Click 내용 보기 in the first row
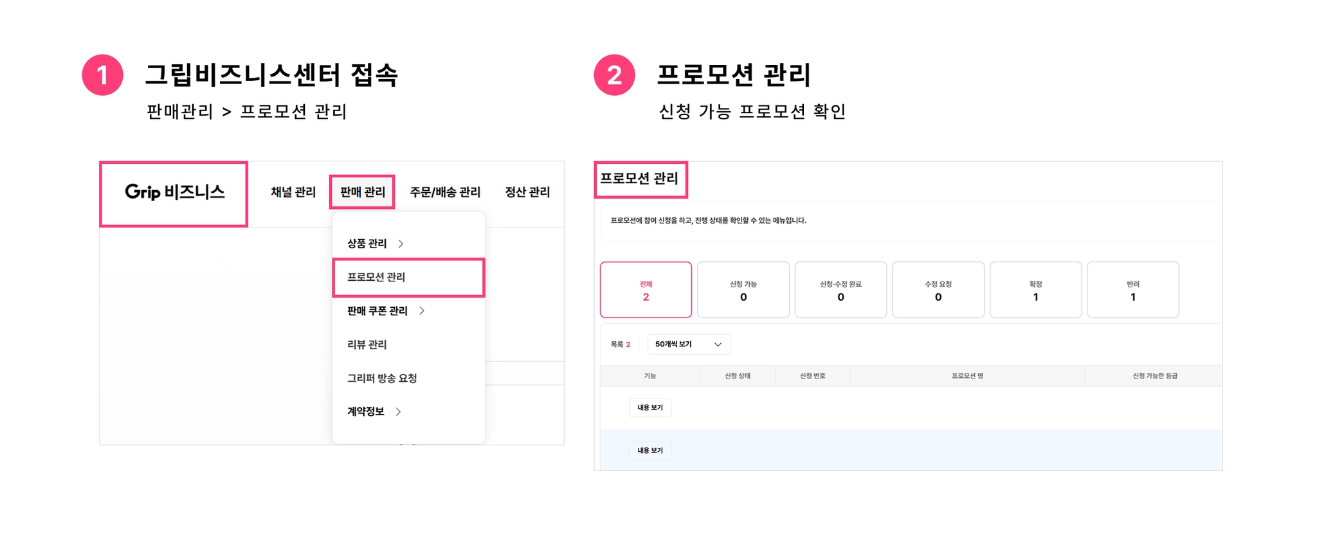Image resolution: width=1317 pixels, height=543 pixels. [650, 407]
